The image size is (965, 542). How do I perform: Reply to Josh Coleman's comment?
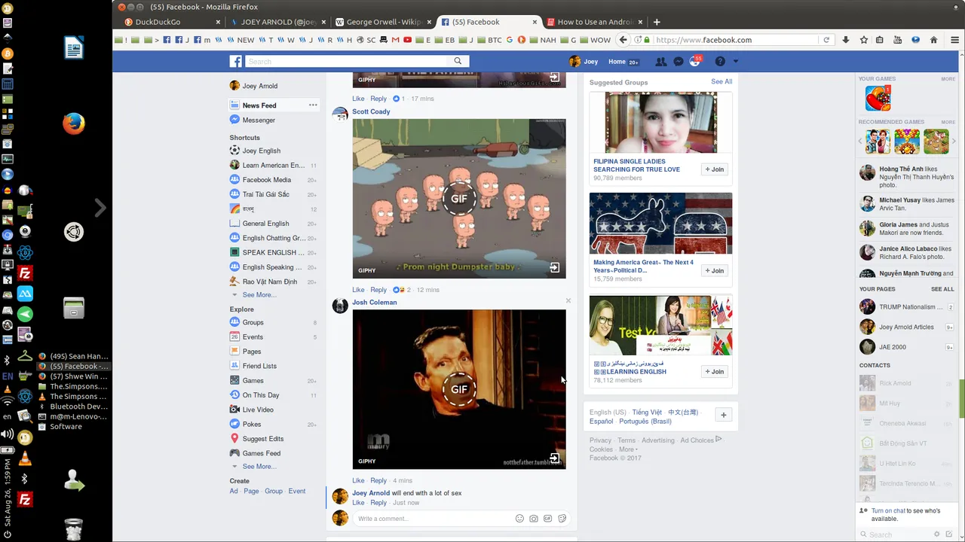[378, 480]
